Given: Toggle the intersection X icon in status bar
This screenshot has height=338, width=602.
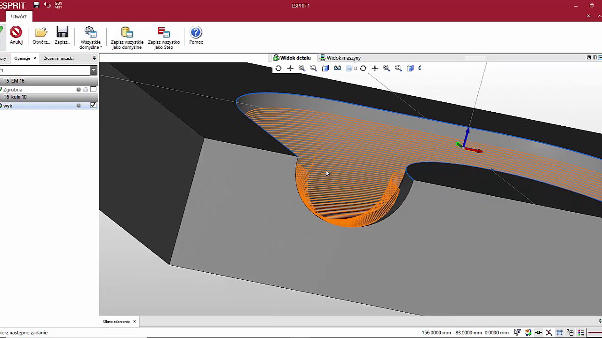Looking at the screenshot, I should (549, 332).
